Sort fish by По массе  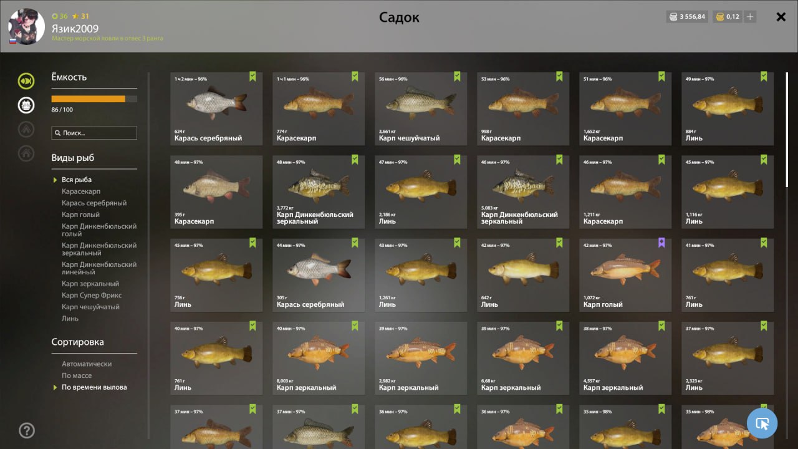77,375
